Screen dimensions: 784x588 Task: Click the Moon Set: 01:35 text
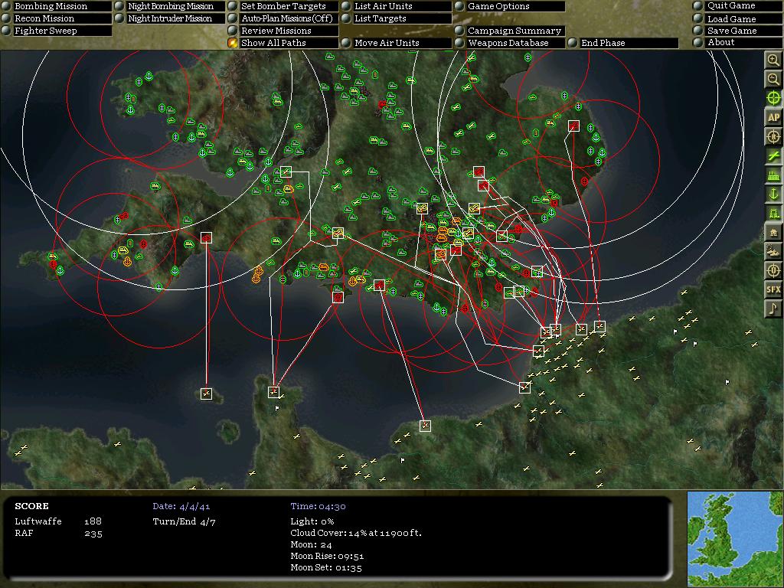[x=326, y=567]
